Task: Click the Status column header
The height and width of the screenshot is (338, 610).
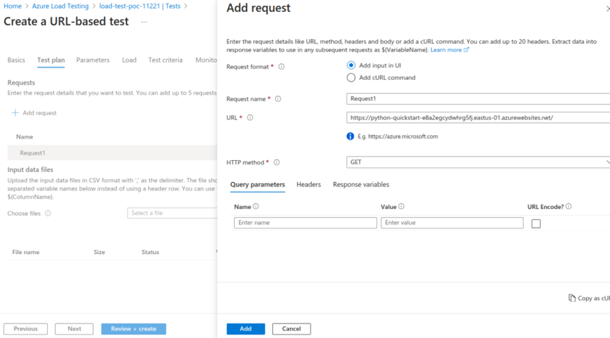Action: coord(150,252)
